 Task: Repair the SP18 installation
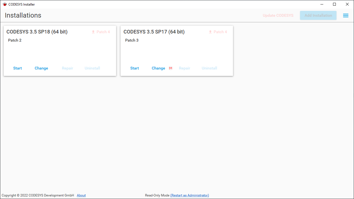[x=68, y=68]
